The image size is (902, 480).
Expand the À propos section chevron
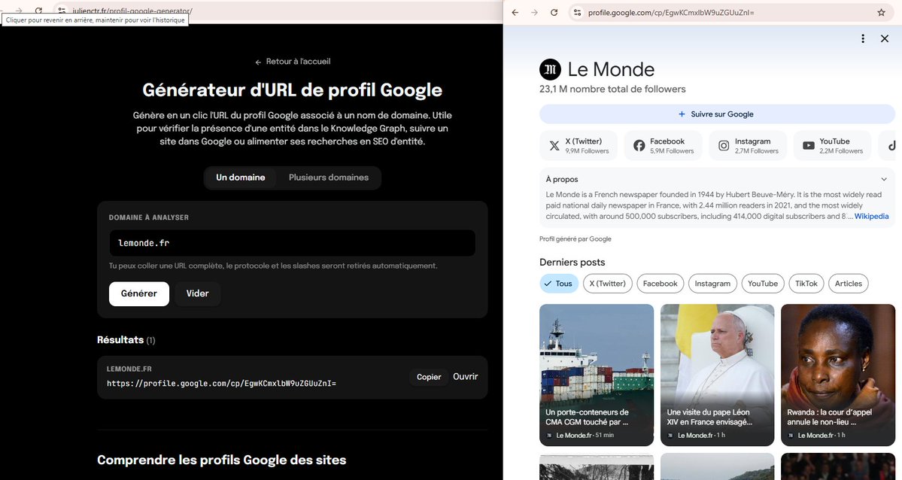[884, 179]
